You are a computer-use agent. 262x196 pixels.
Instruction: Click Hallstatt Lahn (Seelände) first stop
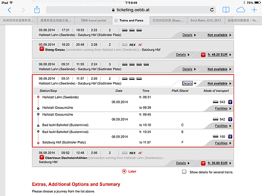click(x=60, y=97)
